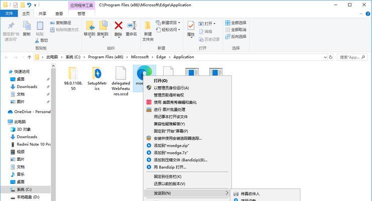Image resolution: width=372 pixels, height=201 pixels.
Task: Click the Refresh button beside address bar
Action: coord(330,57)
